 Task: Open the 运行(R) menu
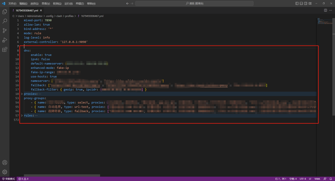[x=69, y=3]
